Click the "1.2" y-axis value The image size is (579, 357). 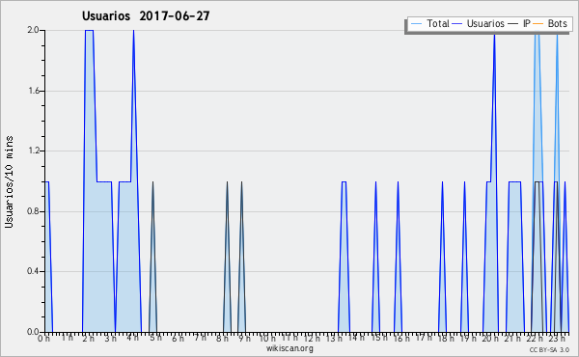34,151
